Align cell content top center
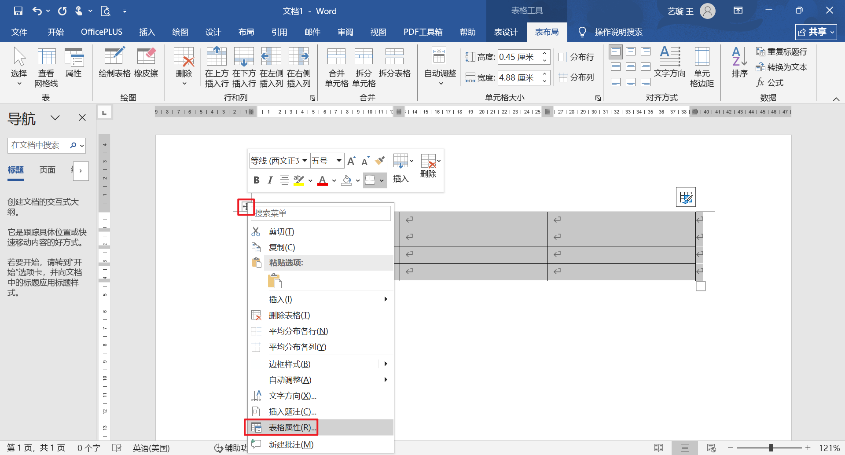This screenshot has height=455, width=845. tap(631, 51)
